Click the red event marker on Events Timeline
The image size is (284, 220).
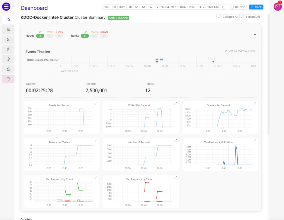214,61
